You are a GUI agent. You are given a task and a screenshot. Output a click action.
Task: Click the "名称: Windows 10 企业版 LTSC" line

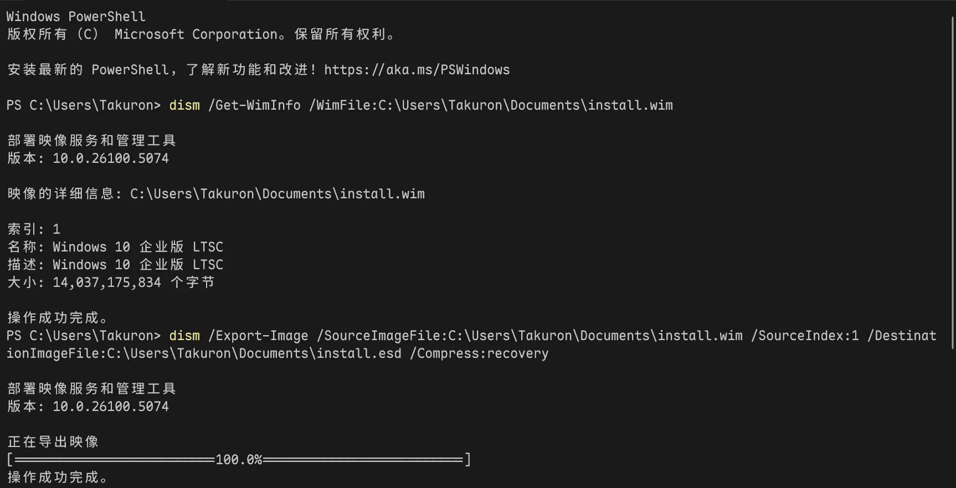coord(115,247)
